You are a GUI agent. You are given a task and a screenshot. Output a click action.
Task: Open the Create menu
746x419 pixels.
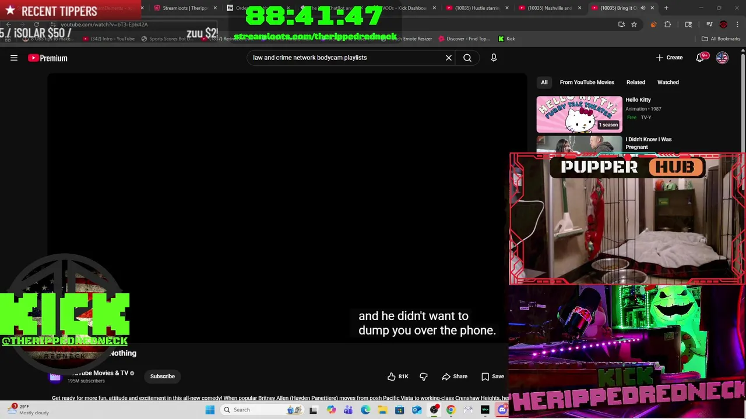669,58
